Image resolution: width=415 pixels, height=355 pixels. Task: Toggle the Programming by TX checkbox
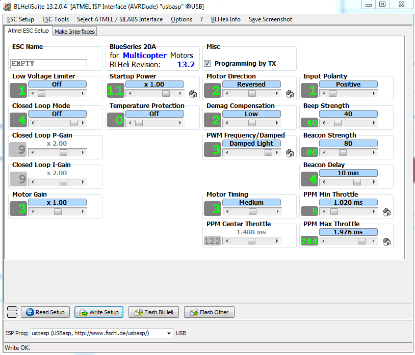point(207,64)
